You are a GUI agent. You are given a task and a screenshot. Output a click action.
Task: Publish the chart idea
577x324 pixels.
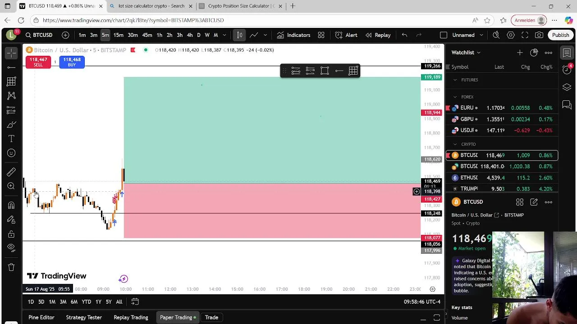[561, 35]
